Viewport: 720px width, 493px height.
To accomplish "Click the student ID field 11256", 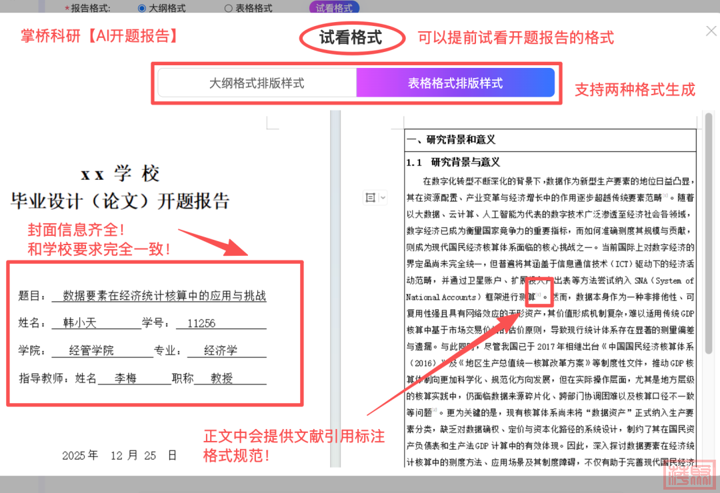I will click(x=201, y=323).
